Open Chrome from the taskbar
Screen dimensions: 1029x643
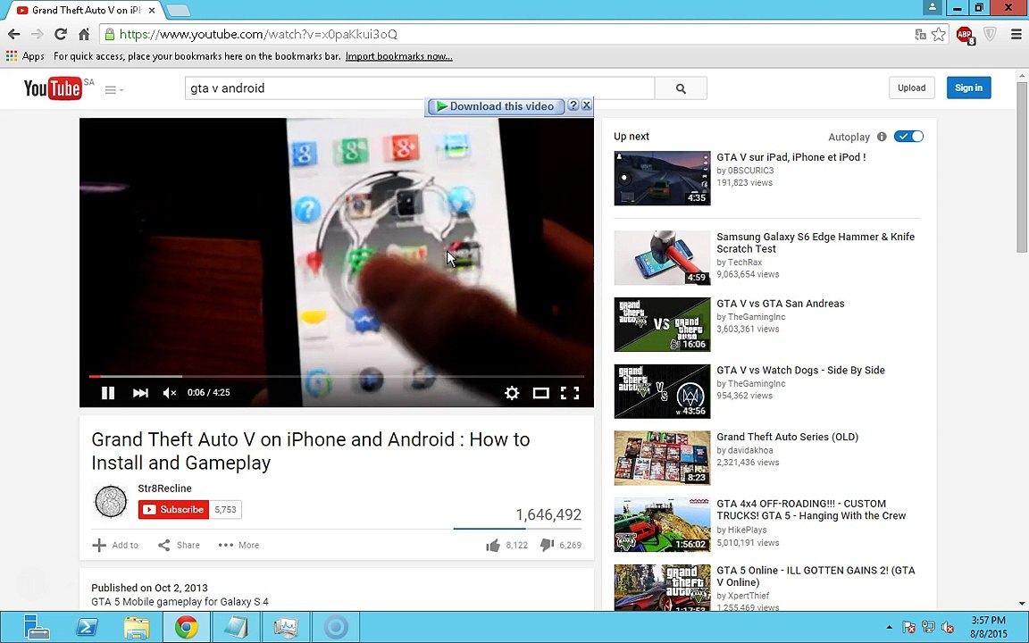click(x=187, y=627)
